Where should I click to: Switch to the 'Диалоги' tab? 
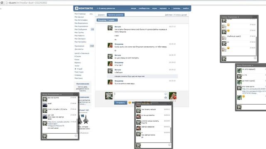point(101,15)
